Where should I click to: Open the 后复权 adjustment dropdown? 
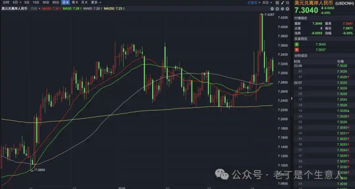click(x=253, y=3)
